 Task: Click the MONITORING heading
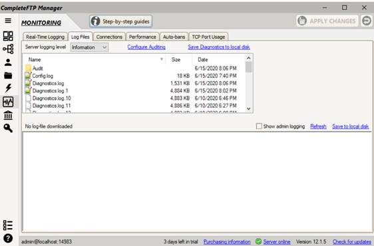click(41, 23)
